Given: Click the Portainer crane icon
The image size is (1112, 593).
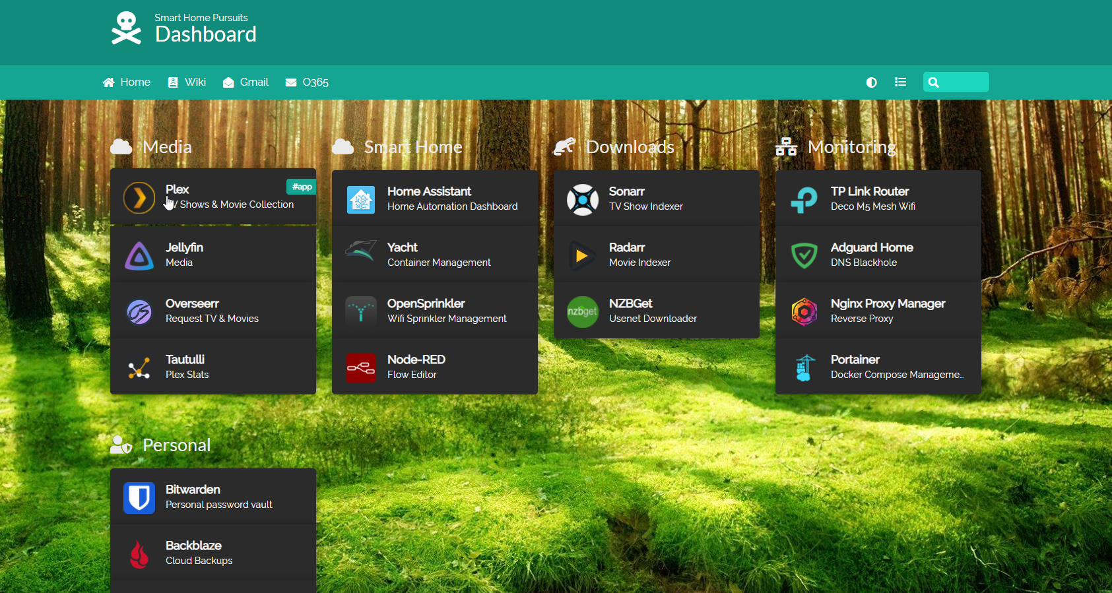Looking at the screenshot, I should pyautogui.click(x=804, y=367).
